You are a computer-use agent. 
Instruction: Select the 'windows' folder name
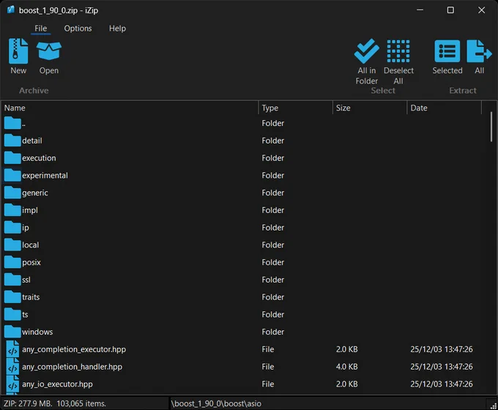point(37,332)
